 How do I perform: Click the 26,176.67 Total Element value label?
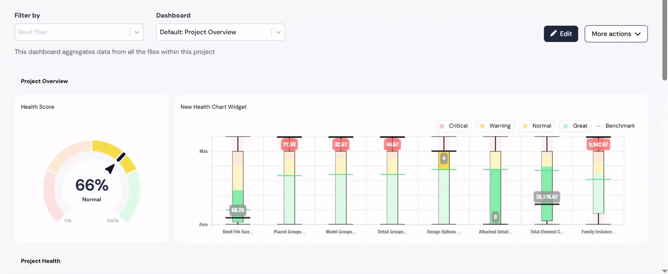(x=546, y=197)
